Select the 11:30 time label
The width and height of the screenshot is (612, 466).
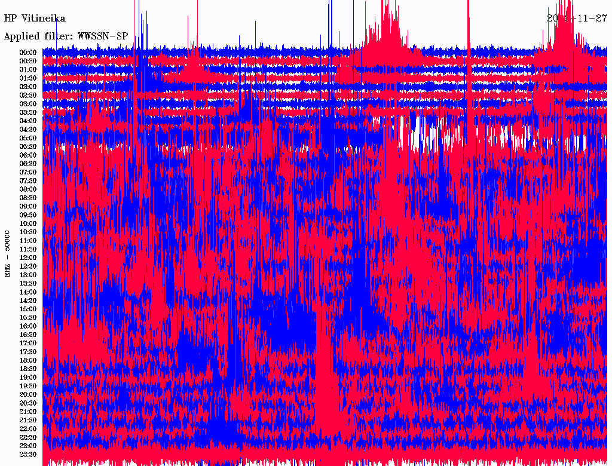tap(28, 249)
